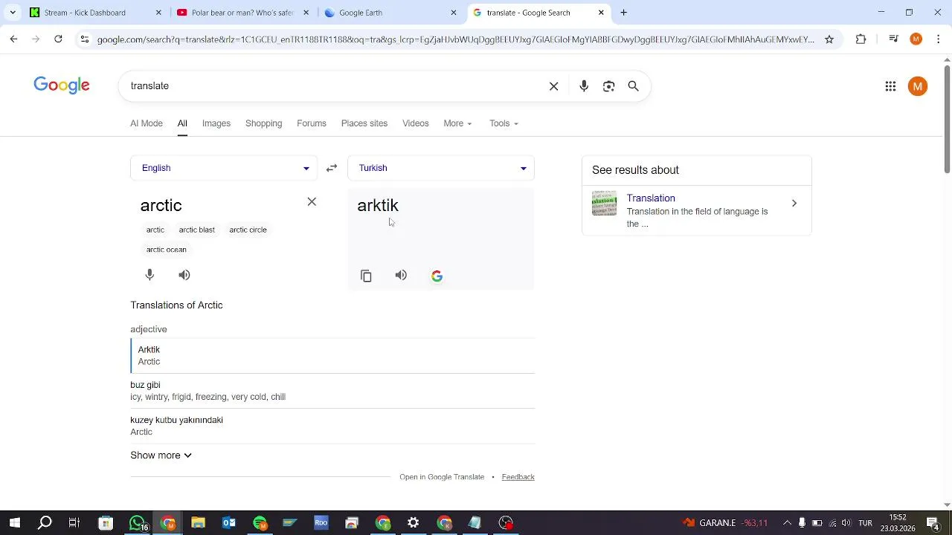Viewport: 952px width, 535px height.
Task: Clear the source text 'arctic' with X
Action: (x=312, y=202)
